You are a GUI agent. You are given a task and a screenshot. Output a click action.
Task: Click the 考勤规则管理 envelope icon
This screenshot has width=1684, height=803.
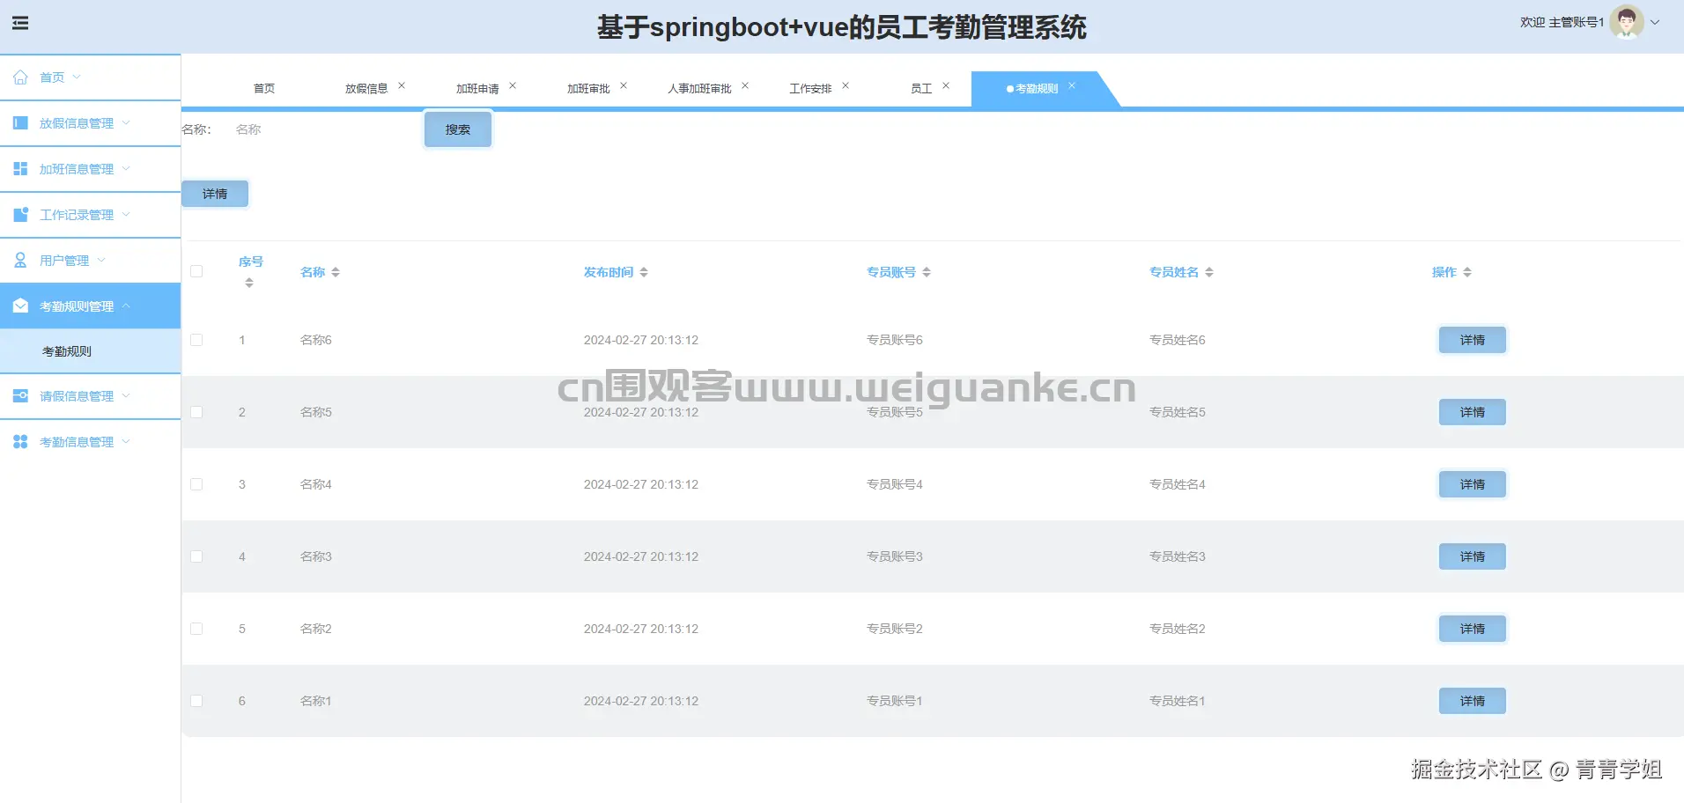(20, 306)
